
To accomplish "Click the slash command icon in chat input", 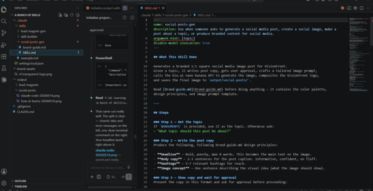I will (99, 177).
